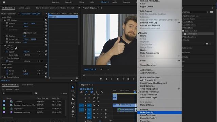Image resolution: width=217 pixels, height=122 pixels.
Task: Toggle Linked Selection in the timeline
Action: coord(92,92)
